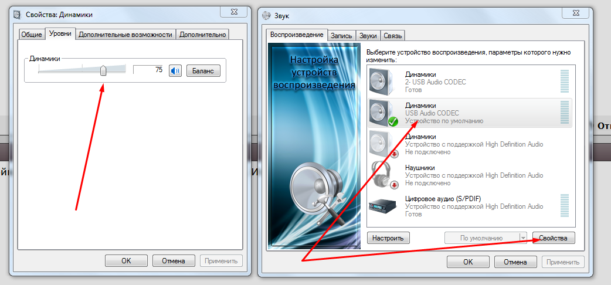Open the Связь communications tab
611x285 pixels.
[393, 36]
